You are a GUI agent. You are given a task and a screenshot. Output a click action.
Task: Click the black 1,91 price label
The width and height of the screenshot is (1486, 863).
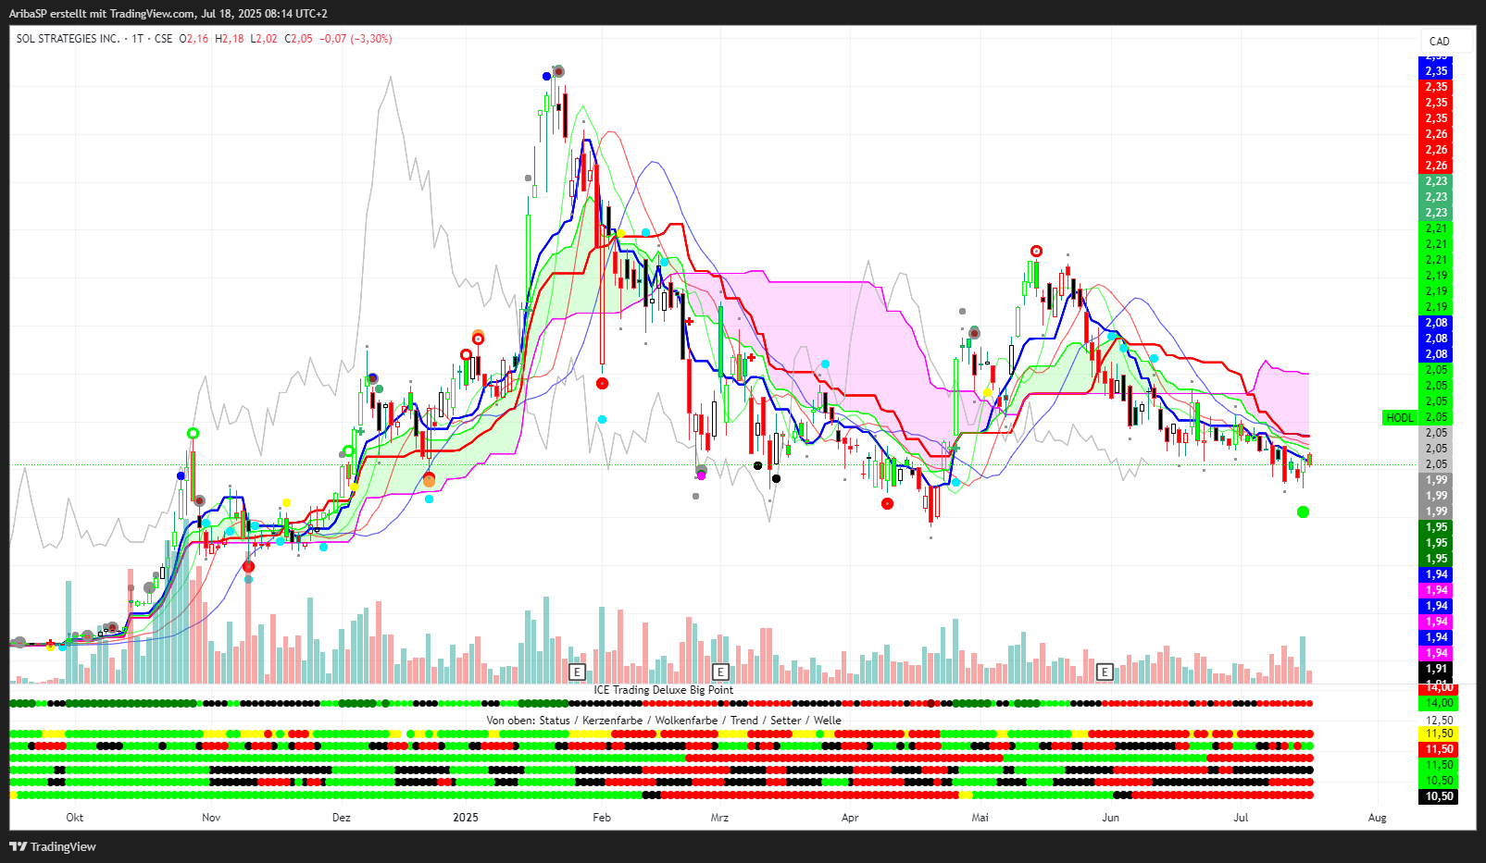[1436, 669]
